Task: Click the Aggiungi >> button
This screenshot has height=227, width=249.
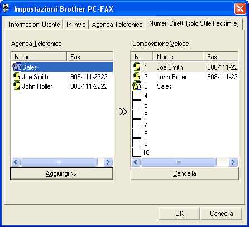Action: 61,173
